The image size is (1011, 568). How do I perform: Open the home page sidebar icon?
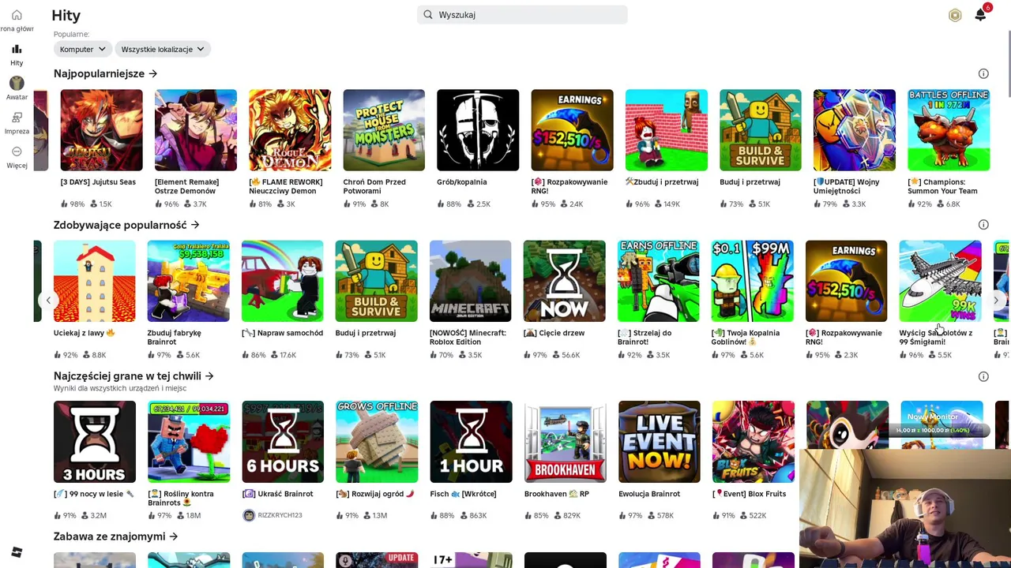pos(17,15)
